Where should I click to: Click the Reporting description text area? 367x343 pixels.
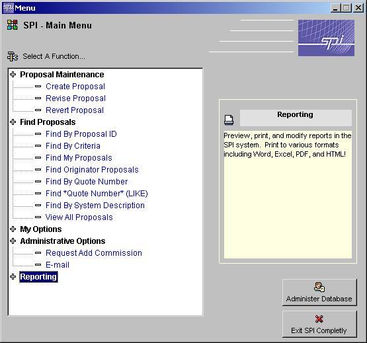288,194
